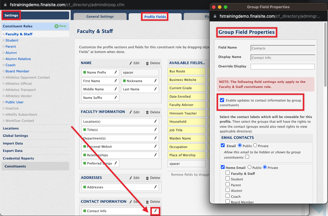Select Bus Route available field

click(x=186, y=71)
